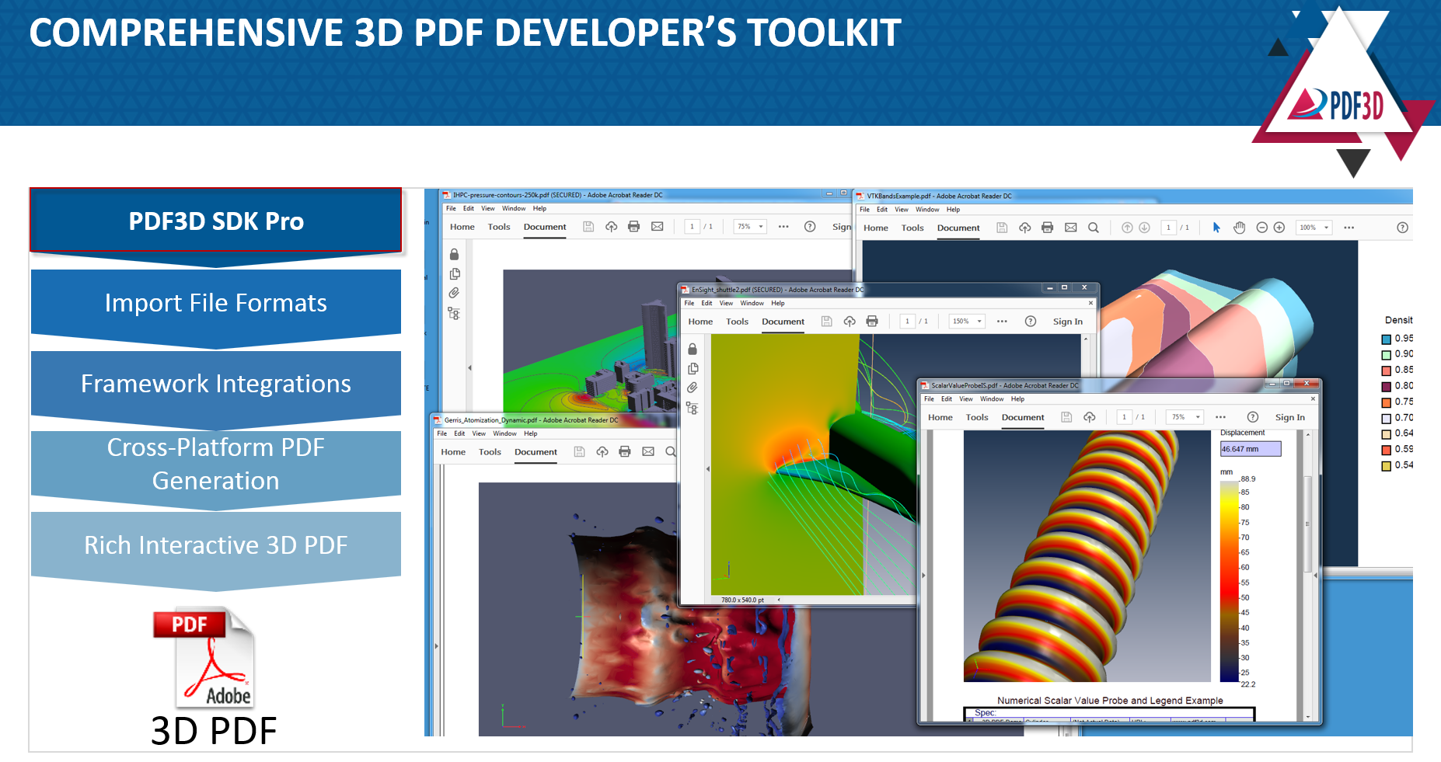Switch to Home tab in ScalarValueProbe window

click(940, 418)
